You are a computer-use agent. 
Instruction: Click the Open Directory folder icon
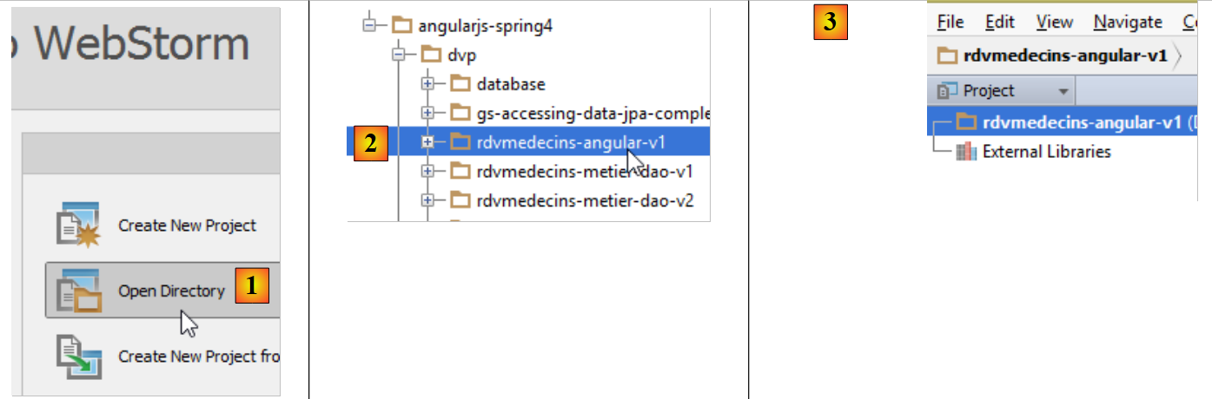(x=76, y=291)
